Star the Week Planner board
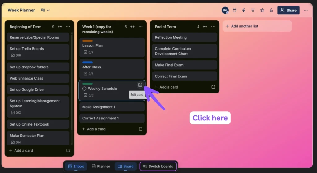The height and width of the screenshot is (173, 317). pos(262,10)
